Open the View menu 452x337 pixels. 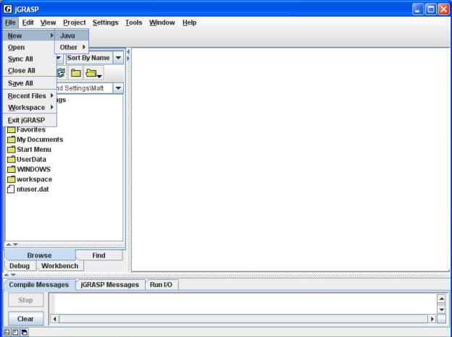coord(48,22)
